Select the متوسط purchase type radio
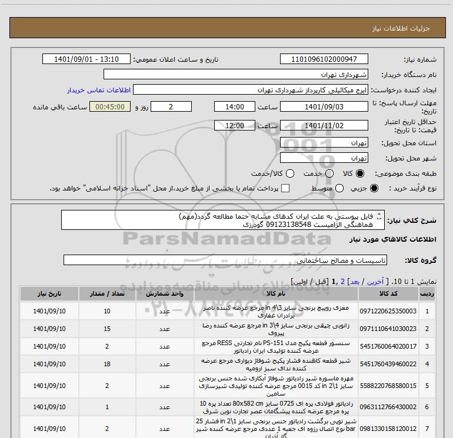 pyautogui.click(x=339, y=188)
